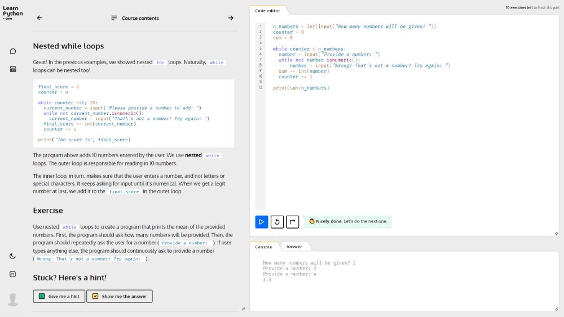564x317 pixels.
Task: Go forward with the right arrow
Action: pyautogui.click(x=231, y=18)
